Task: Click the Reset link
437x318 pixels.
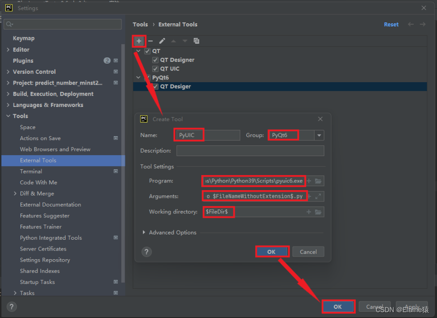Action: [x=391, y=24]
